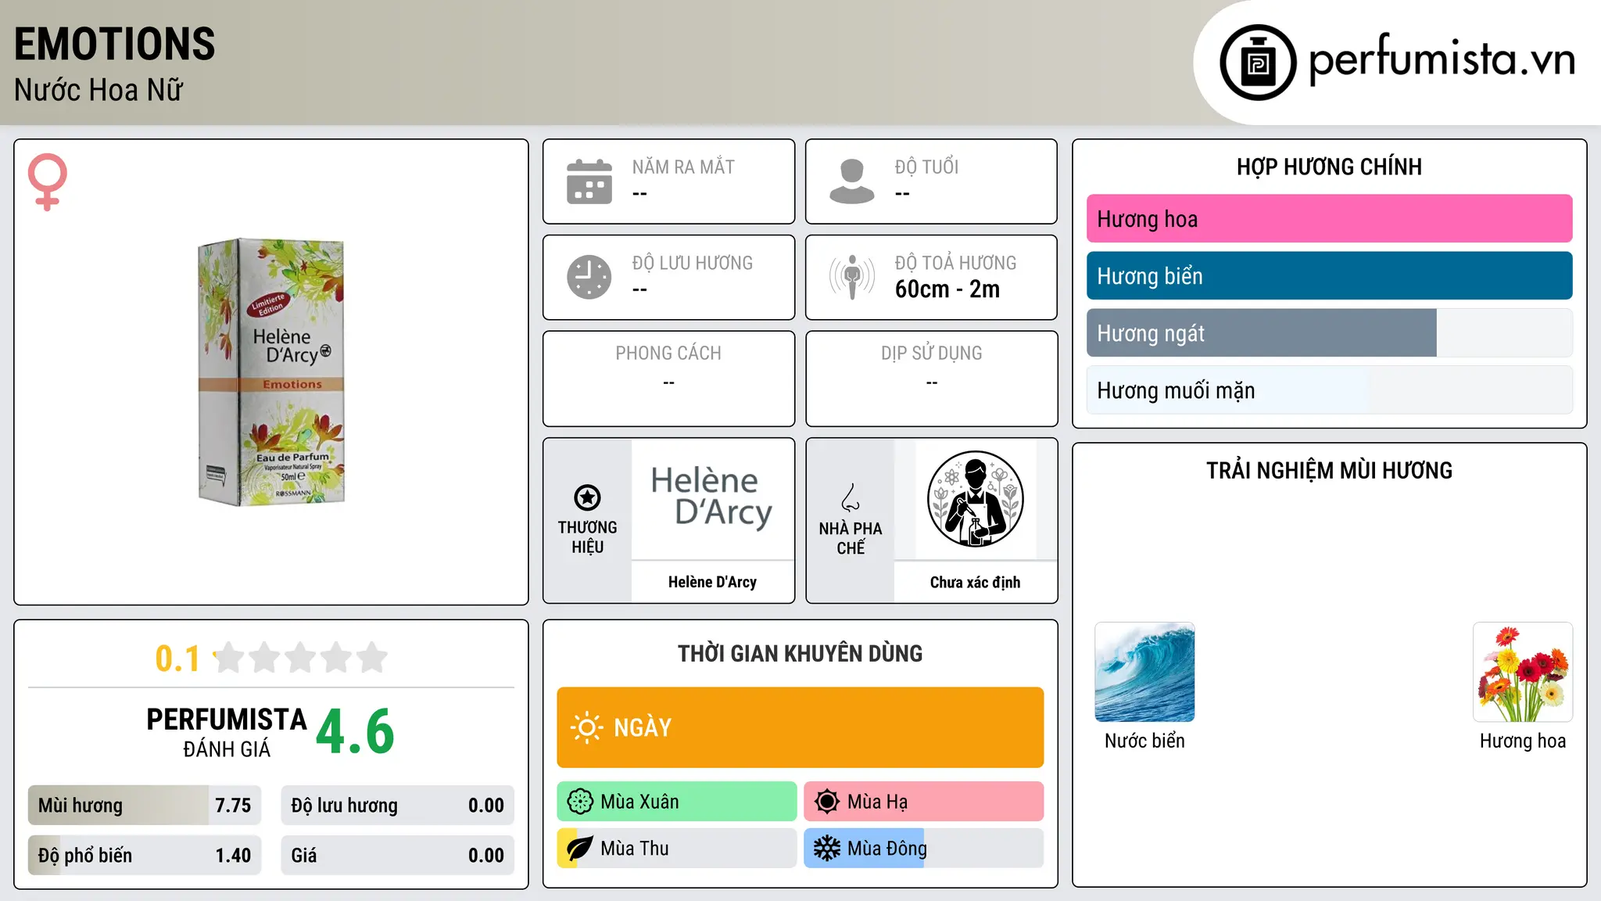Viewport: 1601px width, 901px height.
Task: Click the NĂM RA MẮT label
Action: coord(683,167)
